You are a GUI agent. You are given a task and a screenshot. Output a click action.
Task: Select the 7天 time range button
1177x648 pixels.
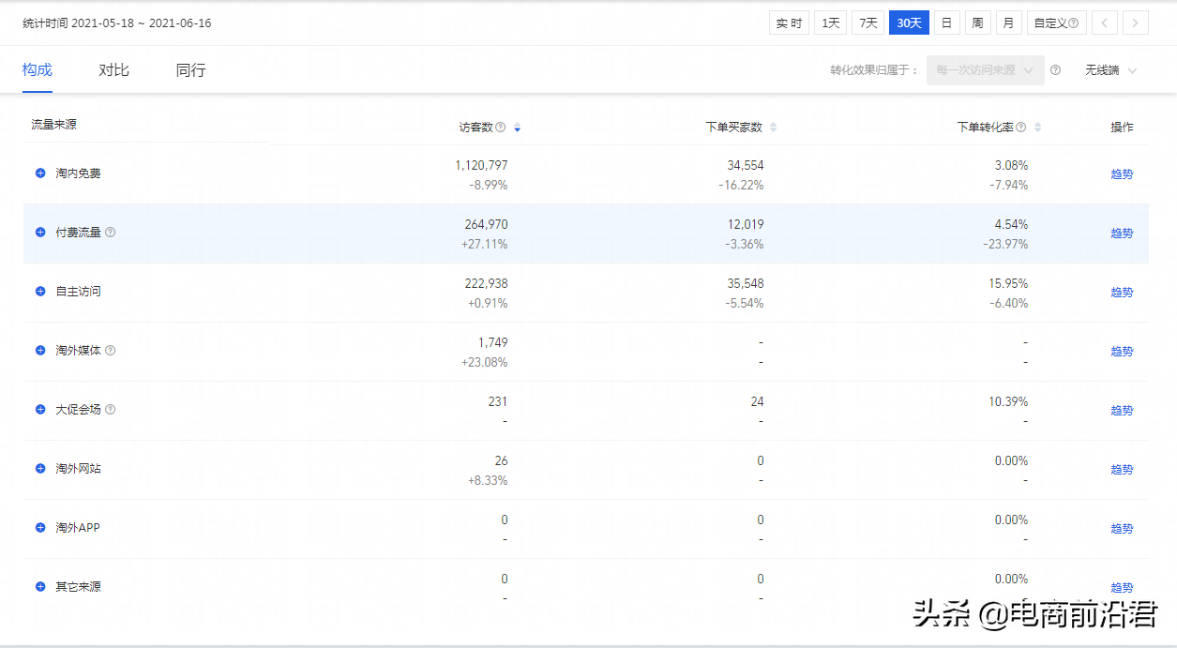(868, 22)
